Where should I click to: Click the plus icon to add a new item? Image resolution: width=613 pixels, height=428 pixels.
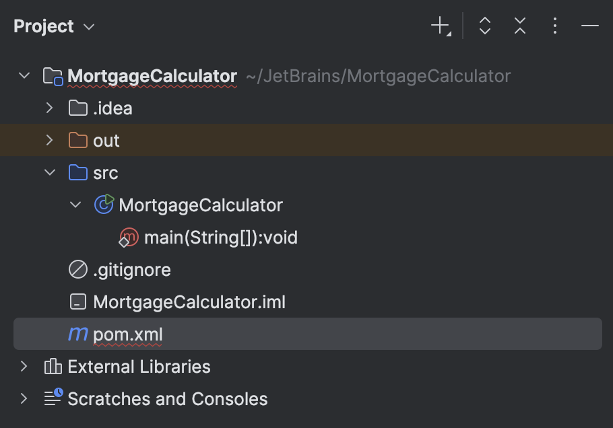point(439,26)
